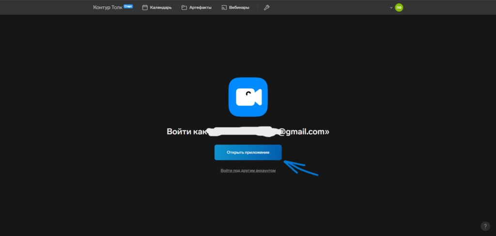
Task: Open the Вебинары section
Action: click(x=235, y=8)
